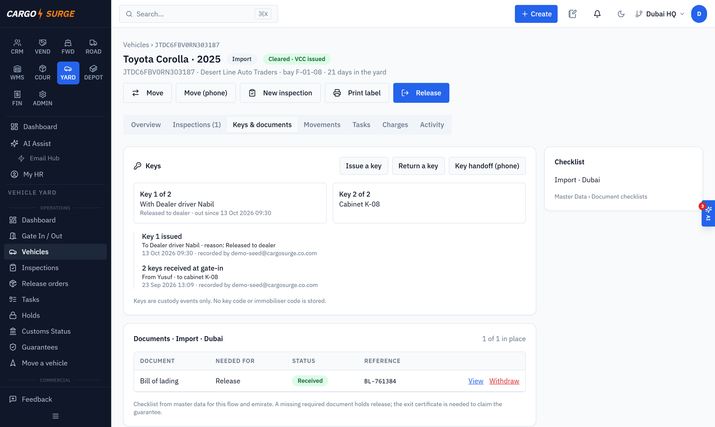Switch to the Overview tab
This screenshot has height=427, width=715.
[x=146, y=125]
